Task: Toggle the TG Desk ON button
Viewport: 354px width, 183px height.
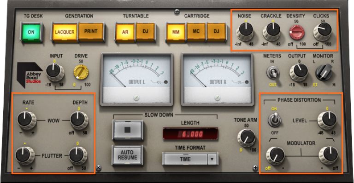Action: 31,32
